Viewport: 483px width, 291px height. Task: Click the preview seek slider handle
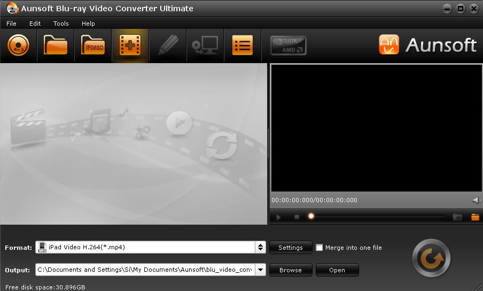point(311,216)
